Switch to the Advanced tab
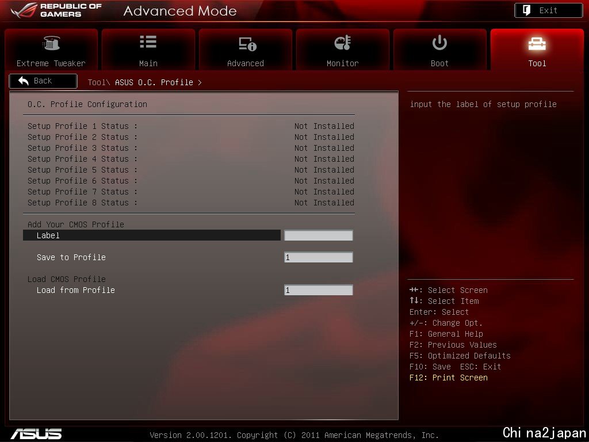This screenshot has width=589, height=442. pos(245,49)
